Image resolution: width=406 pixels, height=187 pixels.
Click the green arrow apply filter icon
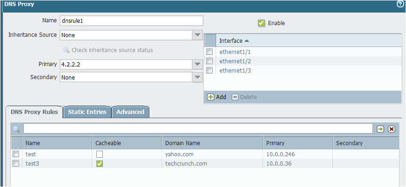(380, 129)
